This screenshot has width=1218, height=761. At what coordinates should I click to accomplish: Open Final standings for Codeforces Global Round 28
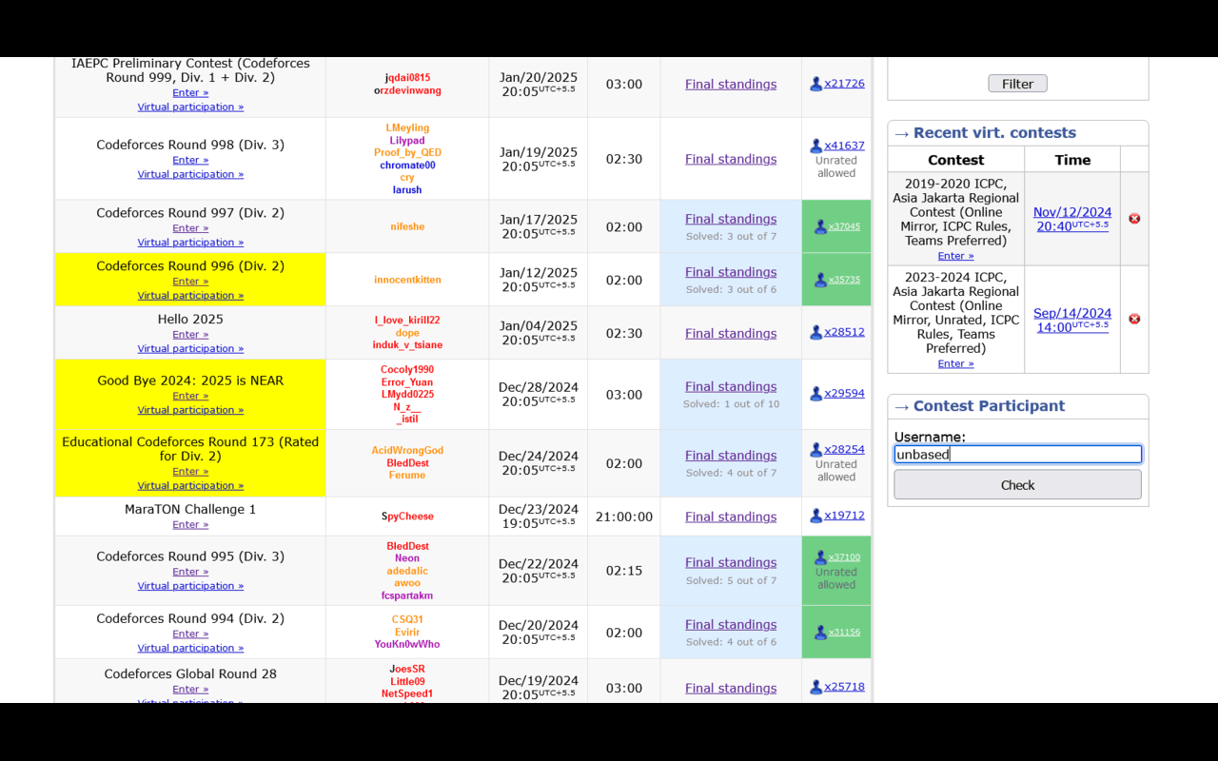point(731,688)
